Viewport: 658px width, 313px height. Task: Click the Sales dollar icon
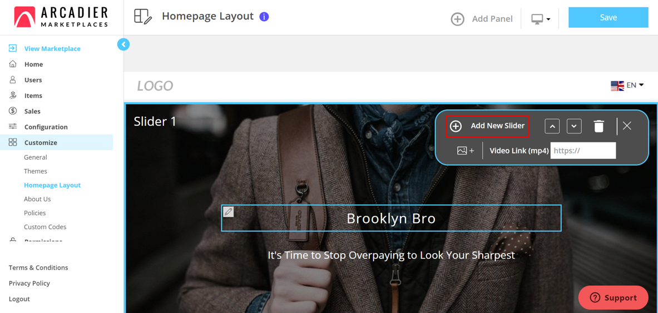[13, 111]
